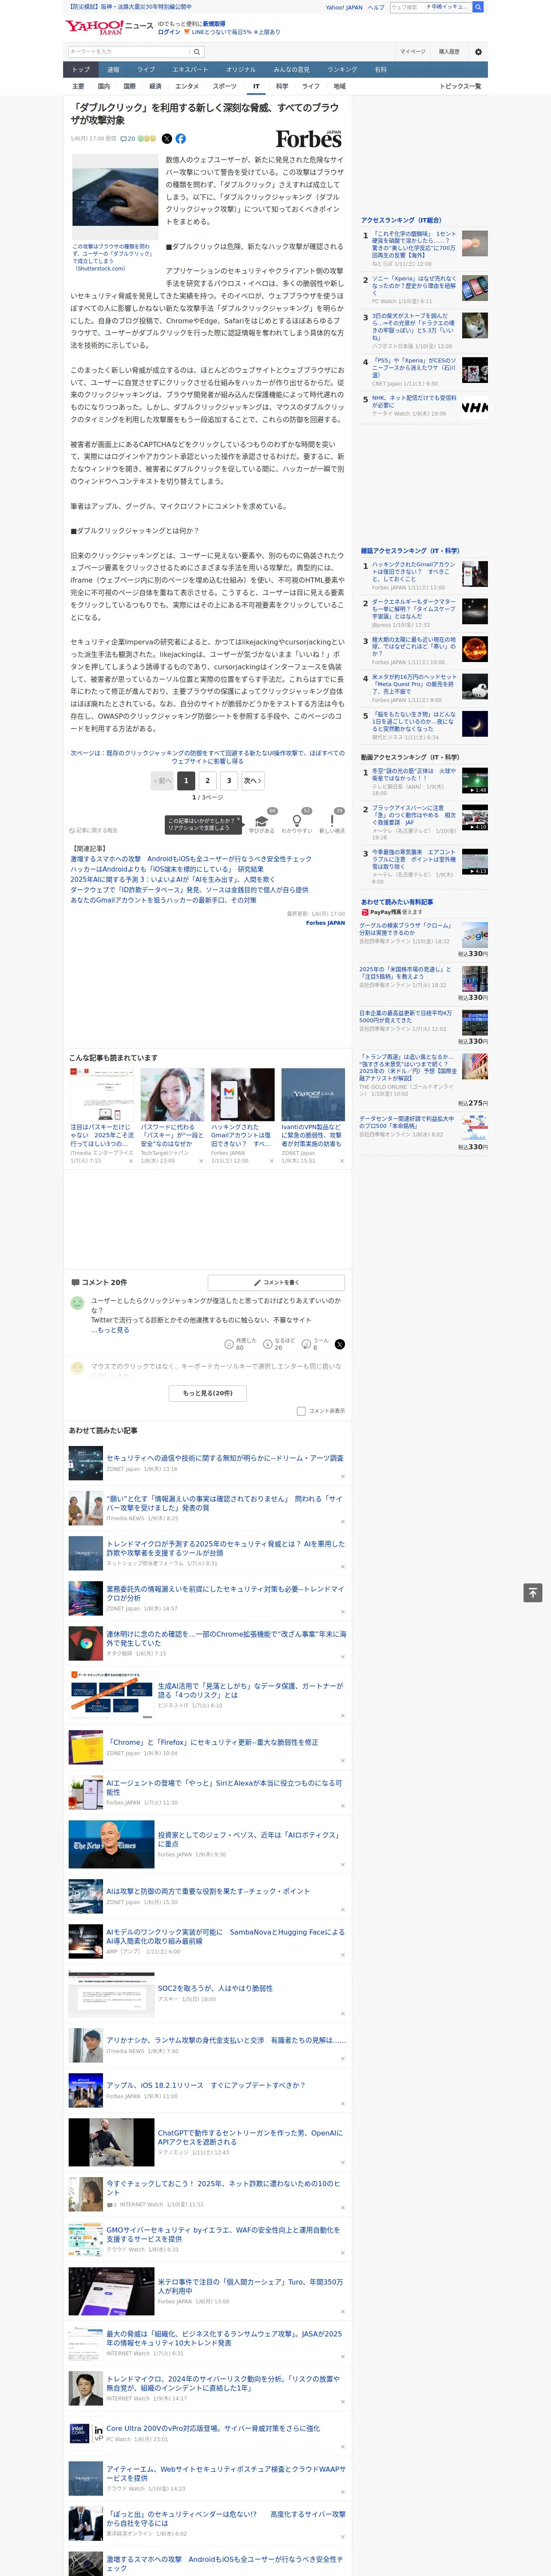Open the スポーツ category
The height and width of the screenshot is (2576, 551).
tap(225, 86)
